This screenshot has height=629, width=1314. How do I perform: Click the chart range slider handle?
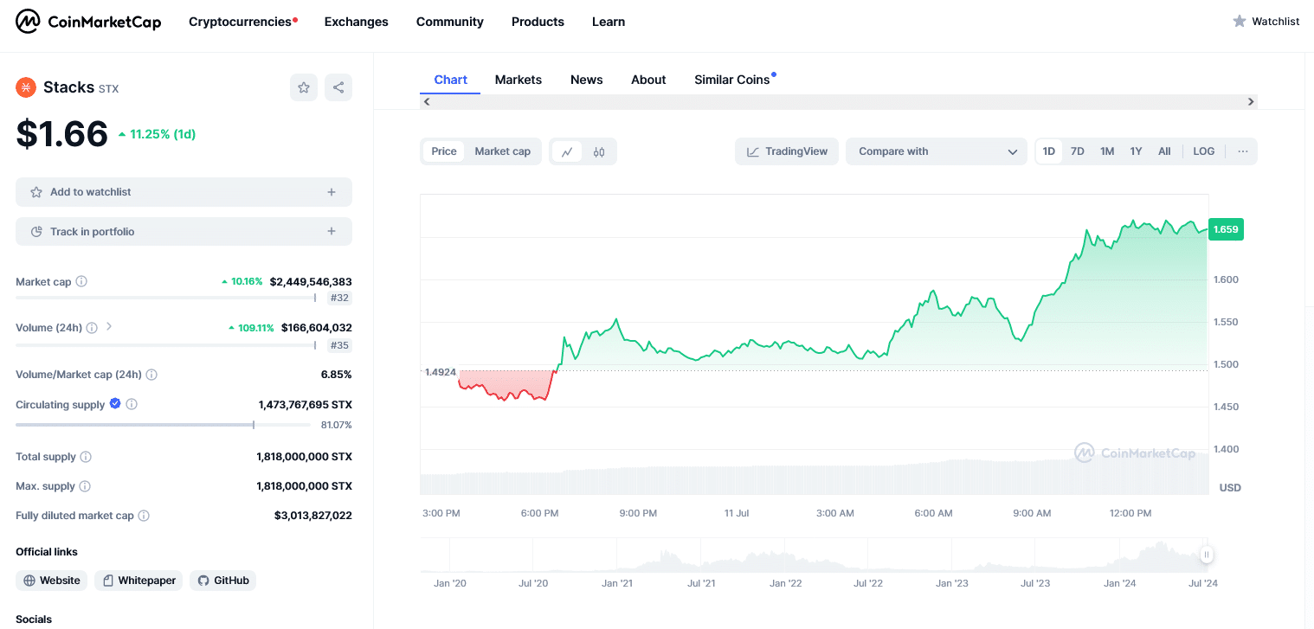(1206, 555)
